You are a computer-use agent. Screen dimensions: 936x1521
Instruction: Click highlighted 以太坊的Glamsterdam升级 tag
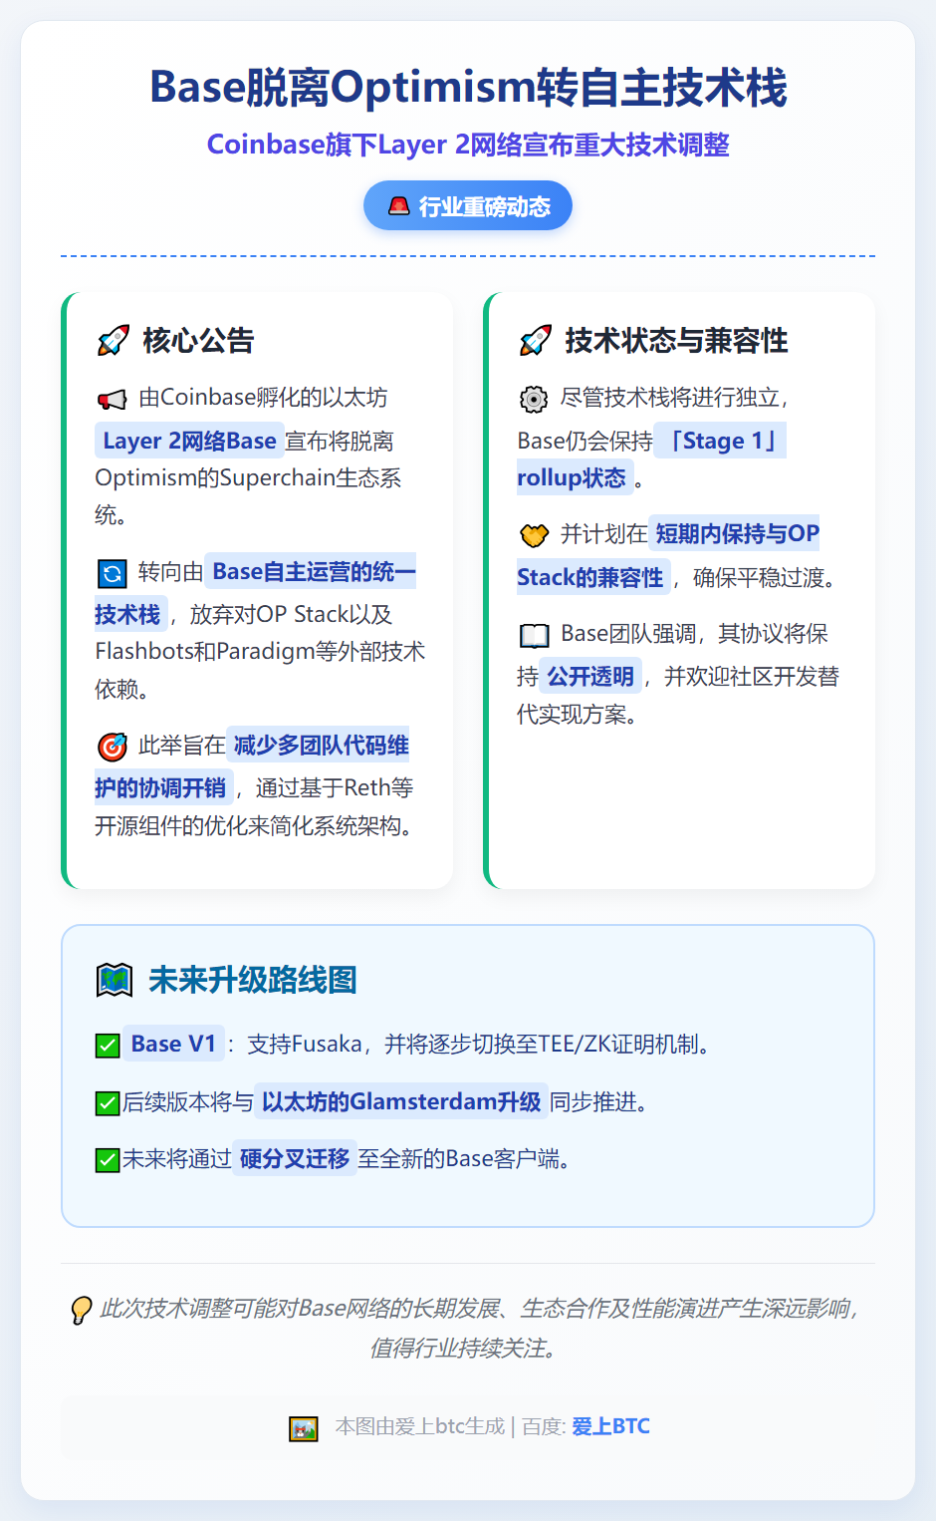pos(401,1101)
